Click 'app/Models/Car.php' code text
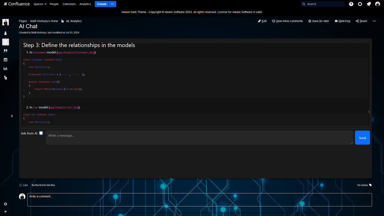 [64, 108]
